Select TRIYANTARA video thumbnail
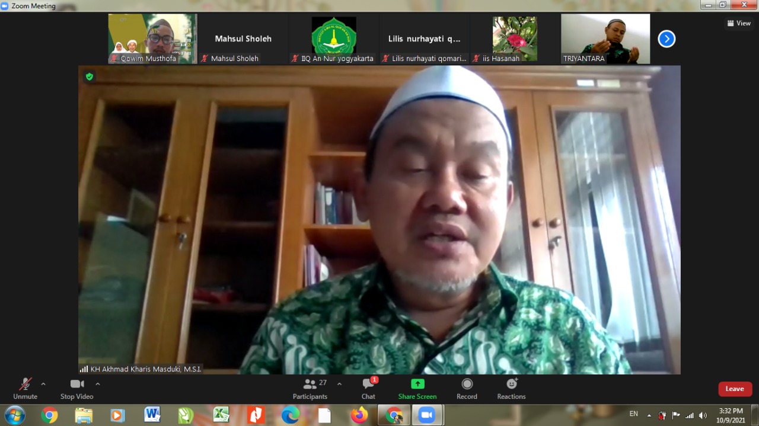The height and width of the screenshot is (426, 759). [x=605, y=39]
